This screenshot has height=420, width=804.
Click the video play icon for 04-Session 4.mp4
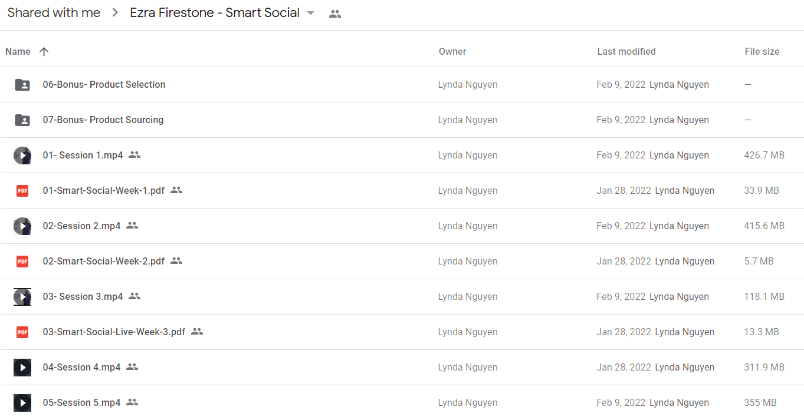22,368
